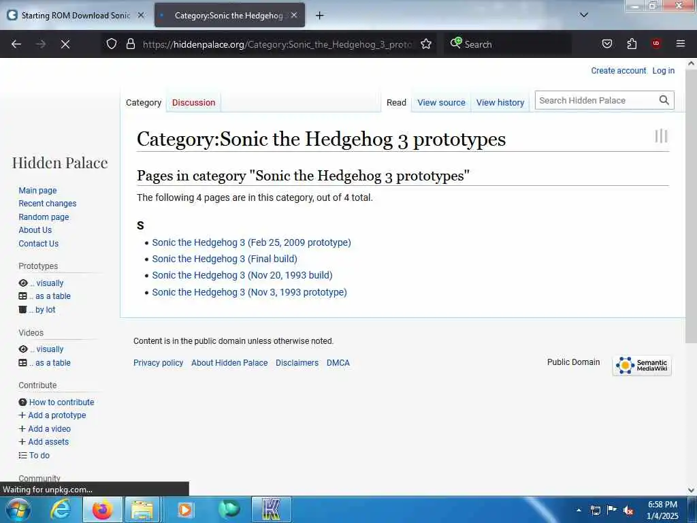Open the Pocket save icon
Viewport: 697px width, 523px height.
pos(606,44)
